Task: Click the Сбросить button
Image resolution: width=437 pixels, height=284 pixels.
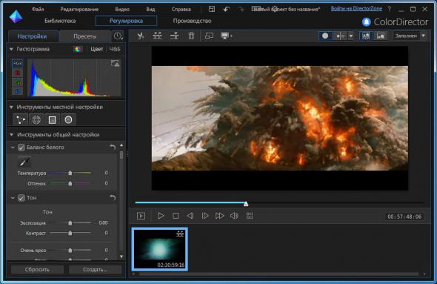Action: click(x=37, y=270)
